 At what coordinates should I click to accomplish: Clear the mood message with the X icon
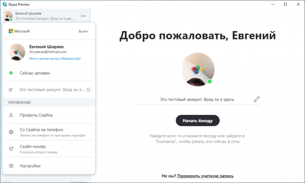point(89,90)
